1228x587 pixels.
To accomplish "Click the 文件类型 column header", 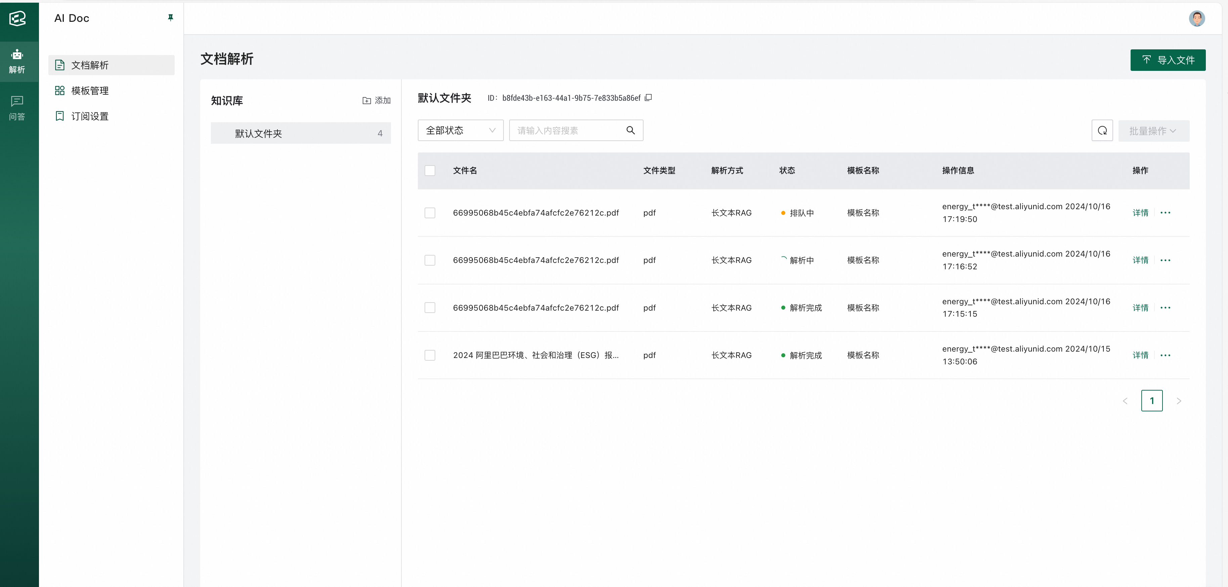I will [659, 171].
